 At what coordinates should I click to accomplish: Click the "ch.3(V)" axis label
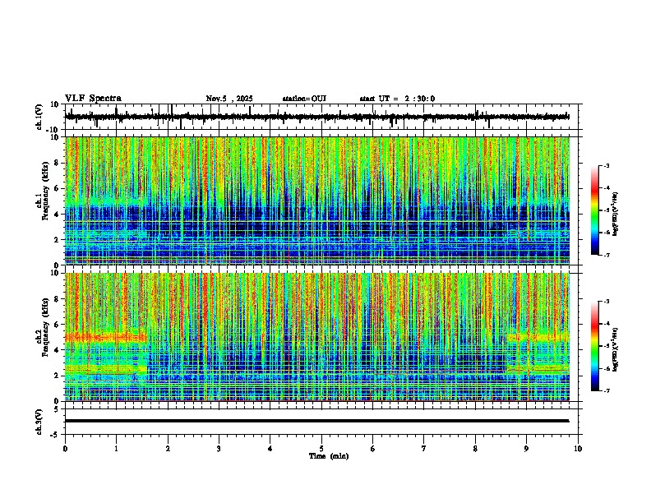point(39,422)
